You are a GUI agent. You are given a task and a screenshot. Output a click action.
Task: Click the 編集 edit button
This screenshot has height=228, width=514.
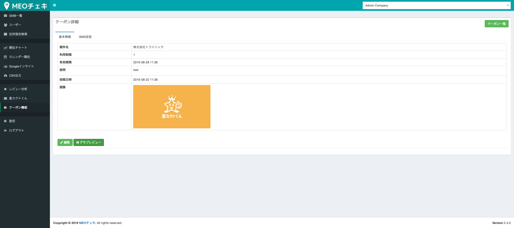coord(65,142)
